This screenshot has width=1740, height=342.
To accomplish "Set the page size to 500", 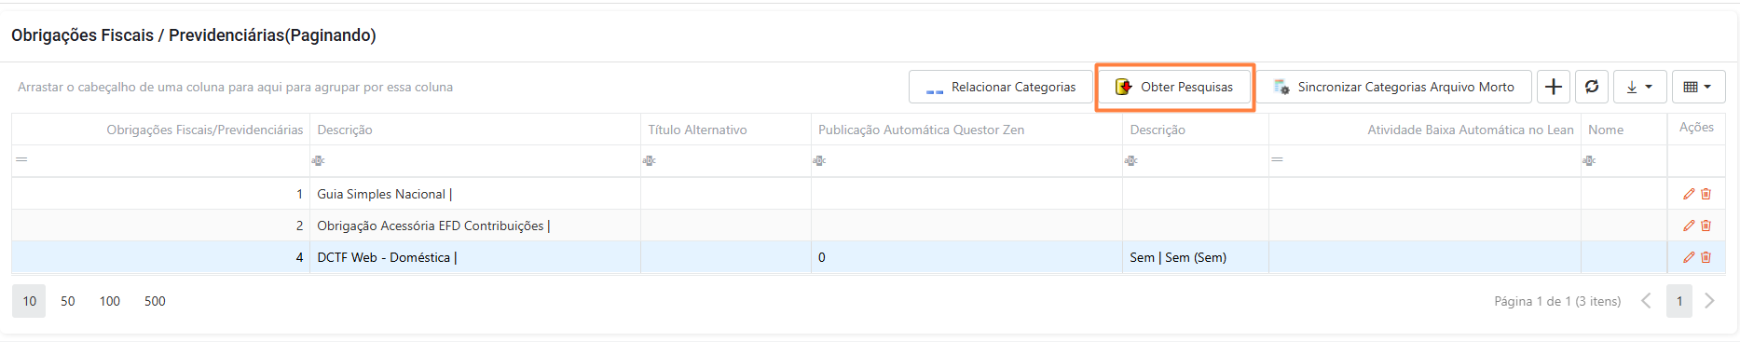I will 155,301.
